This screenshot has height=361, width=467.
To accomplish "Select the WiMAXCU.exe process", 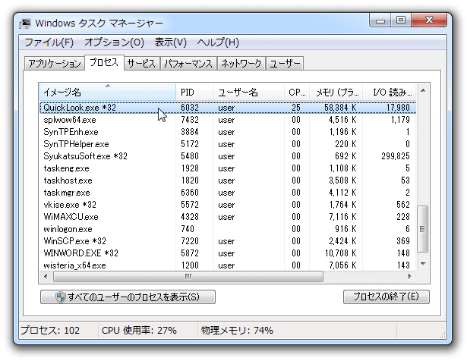I will 228,217.
